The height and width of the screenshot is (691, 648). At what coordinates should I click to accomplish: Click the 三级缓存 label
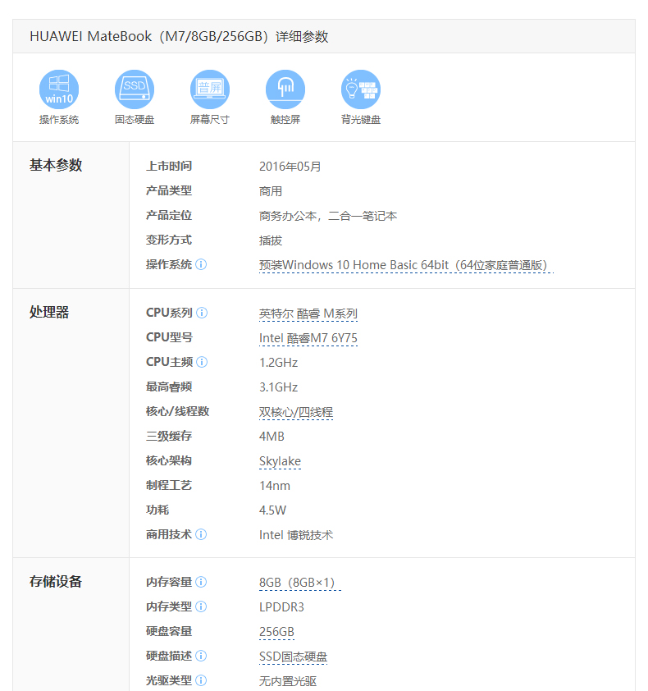[x=169, y=437]
